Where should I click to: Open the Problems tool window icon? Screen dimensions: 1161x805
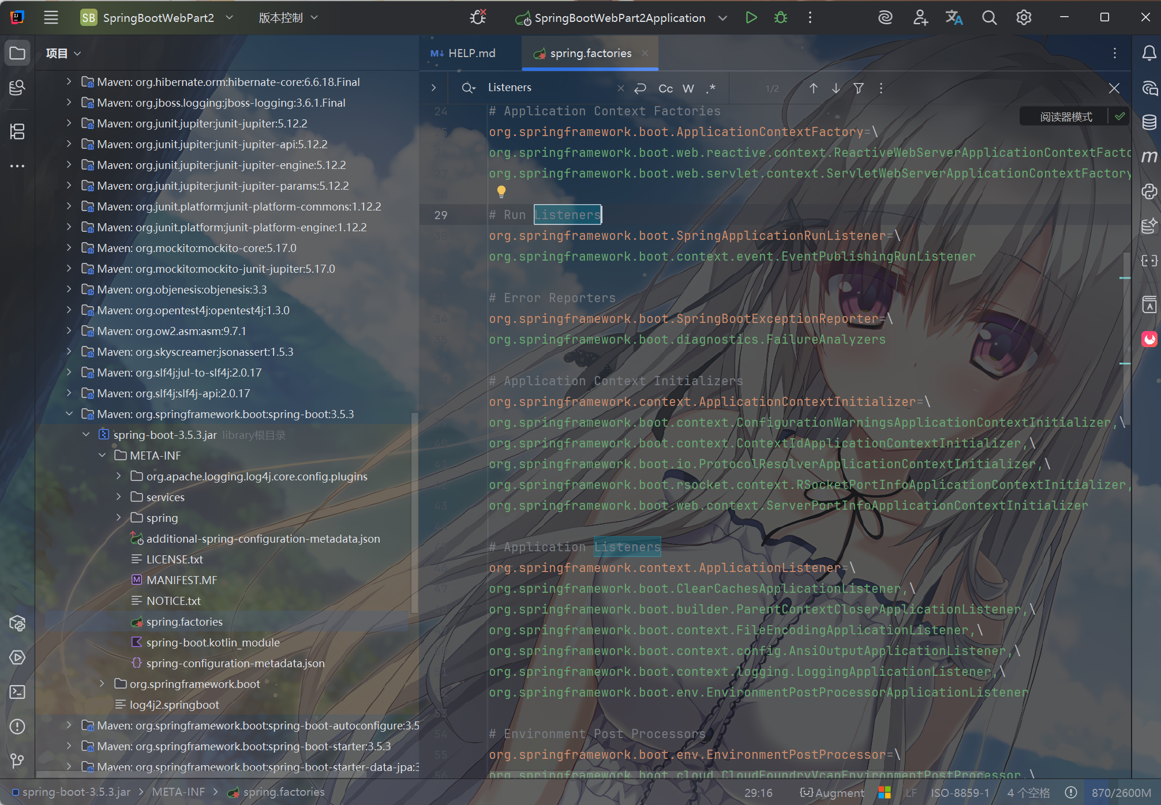point(17,726)
